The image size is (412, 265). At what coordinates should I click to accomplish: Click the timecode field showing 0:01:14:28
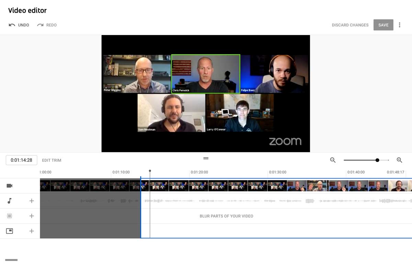[x=22, y=160]
